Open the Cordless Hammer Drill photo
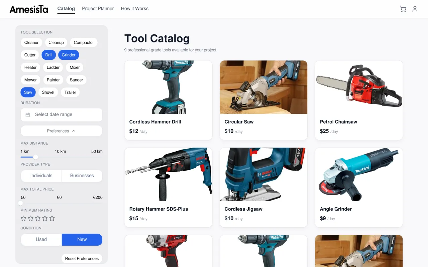Viewport: 428px width, 267px height. 168,87
